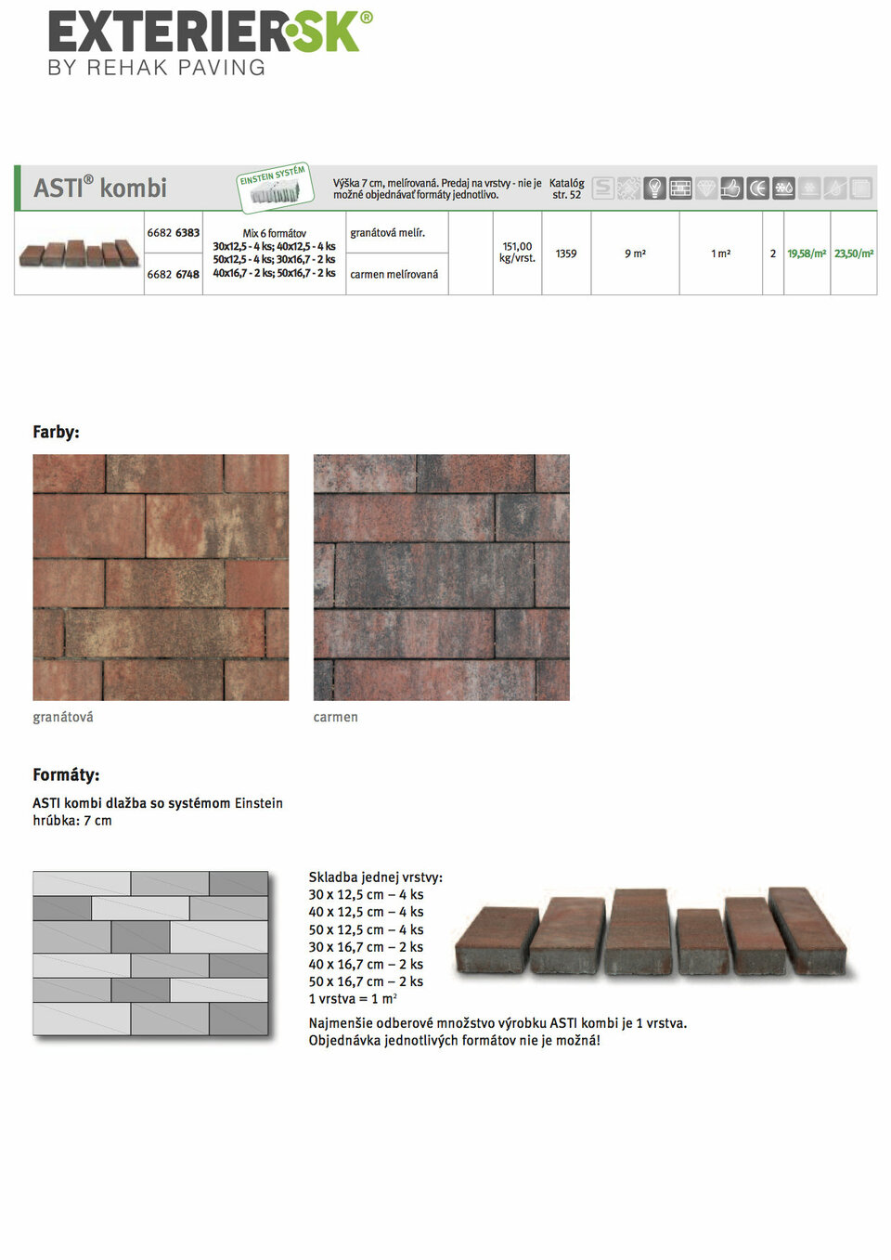
Task: Click the "Skladba jednej vrstvy:" line
Action: tap(376, 877)
